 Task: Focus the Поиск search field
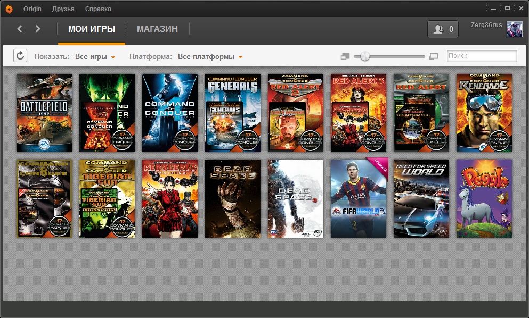[x=482, y=56]
